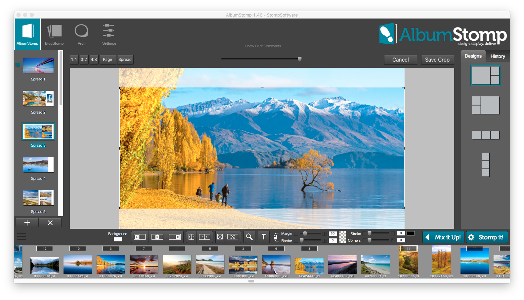Switch to the History tab

(x=498, y=56)
